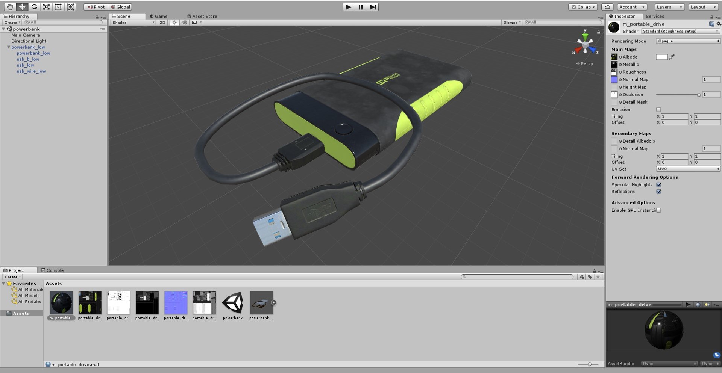Image resolution: width=722 pixels, height=373 pixels.
Task: Collapse the powerbank_low hierarchy item
Action: coord(9,47)
